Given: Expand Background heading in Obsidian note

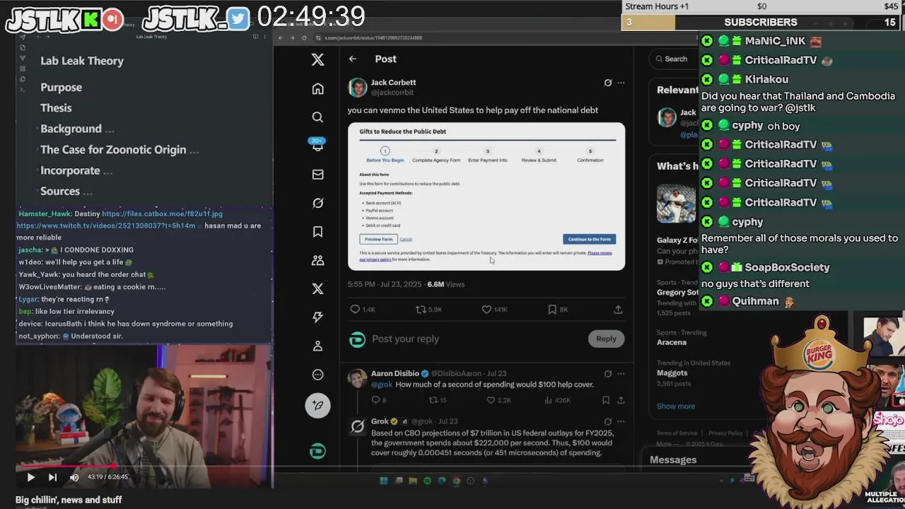Looking at the screenshot, I should tap(36, 129).
